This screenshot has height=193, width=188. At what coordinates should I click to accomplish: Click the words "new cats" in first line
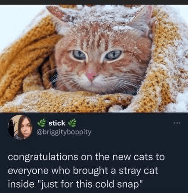(x=133, y=157)
